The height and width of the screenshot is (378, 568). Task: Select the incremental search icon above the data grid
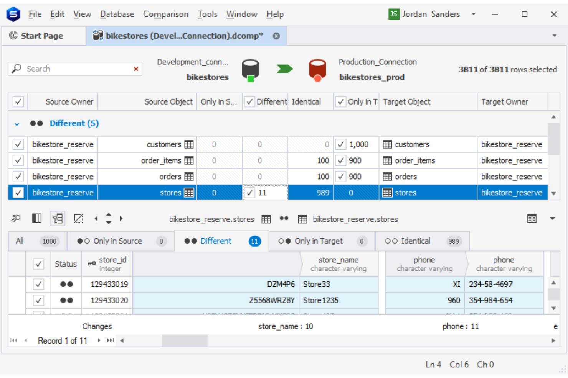15,218
